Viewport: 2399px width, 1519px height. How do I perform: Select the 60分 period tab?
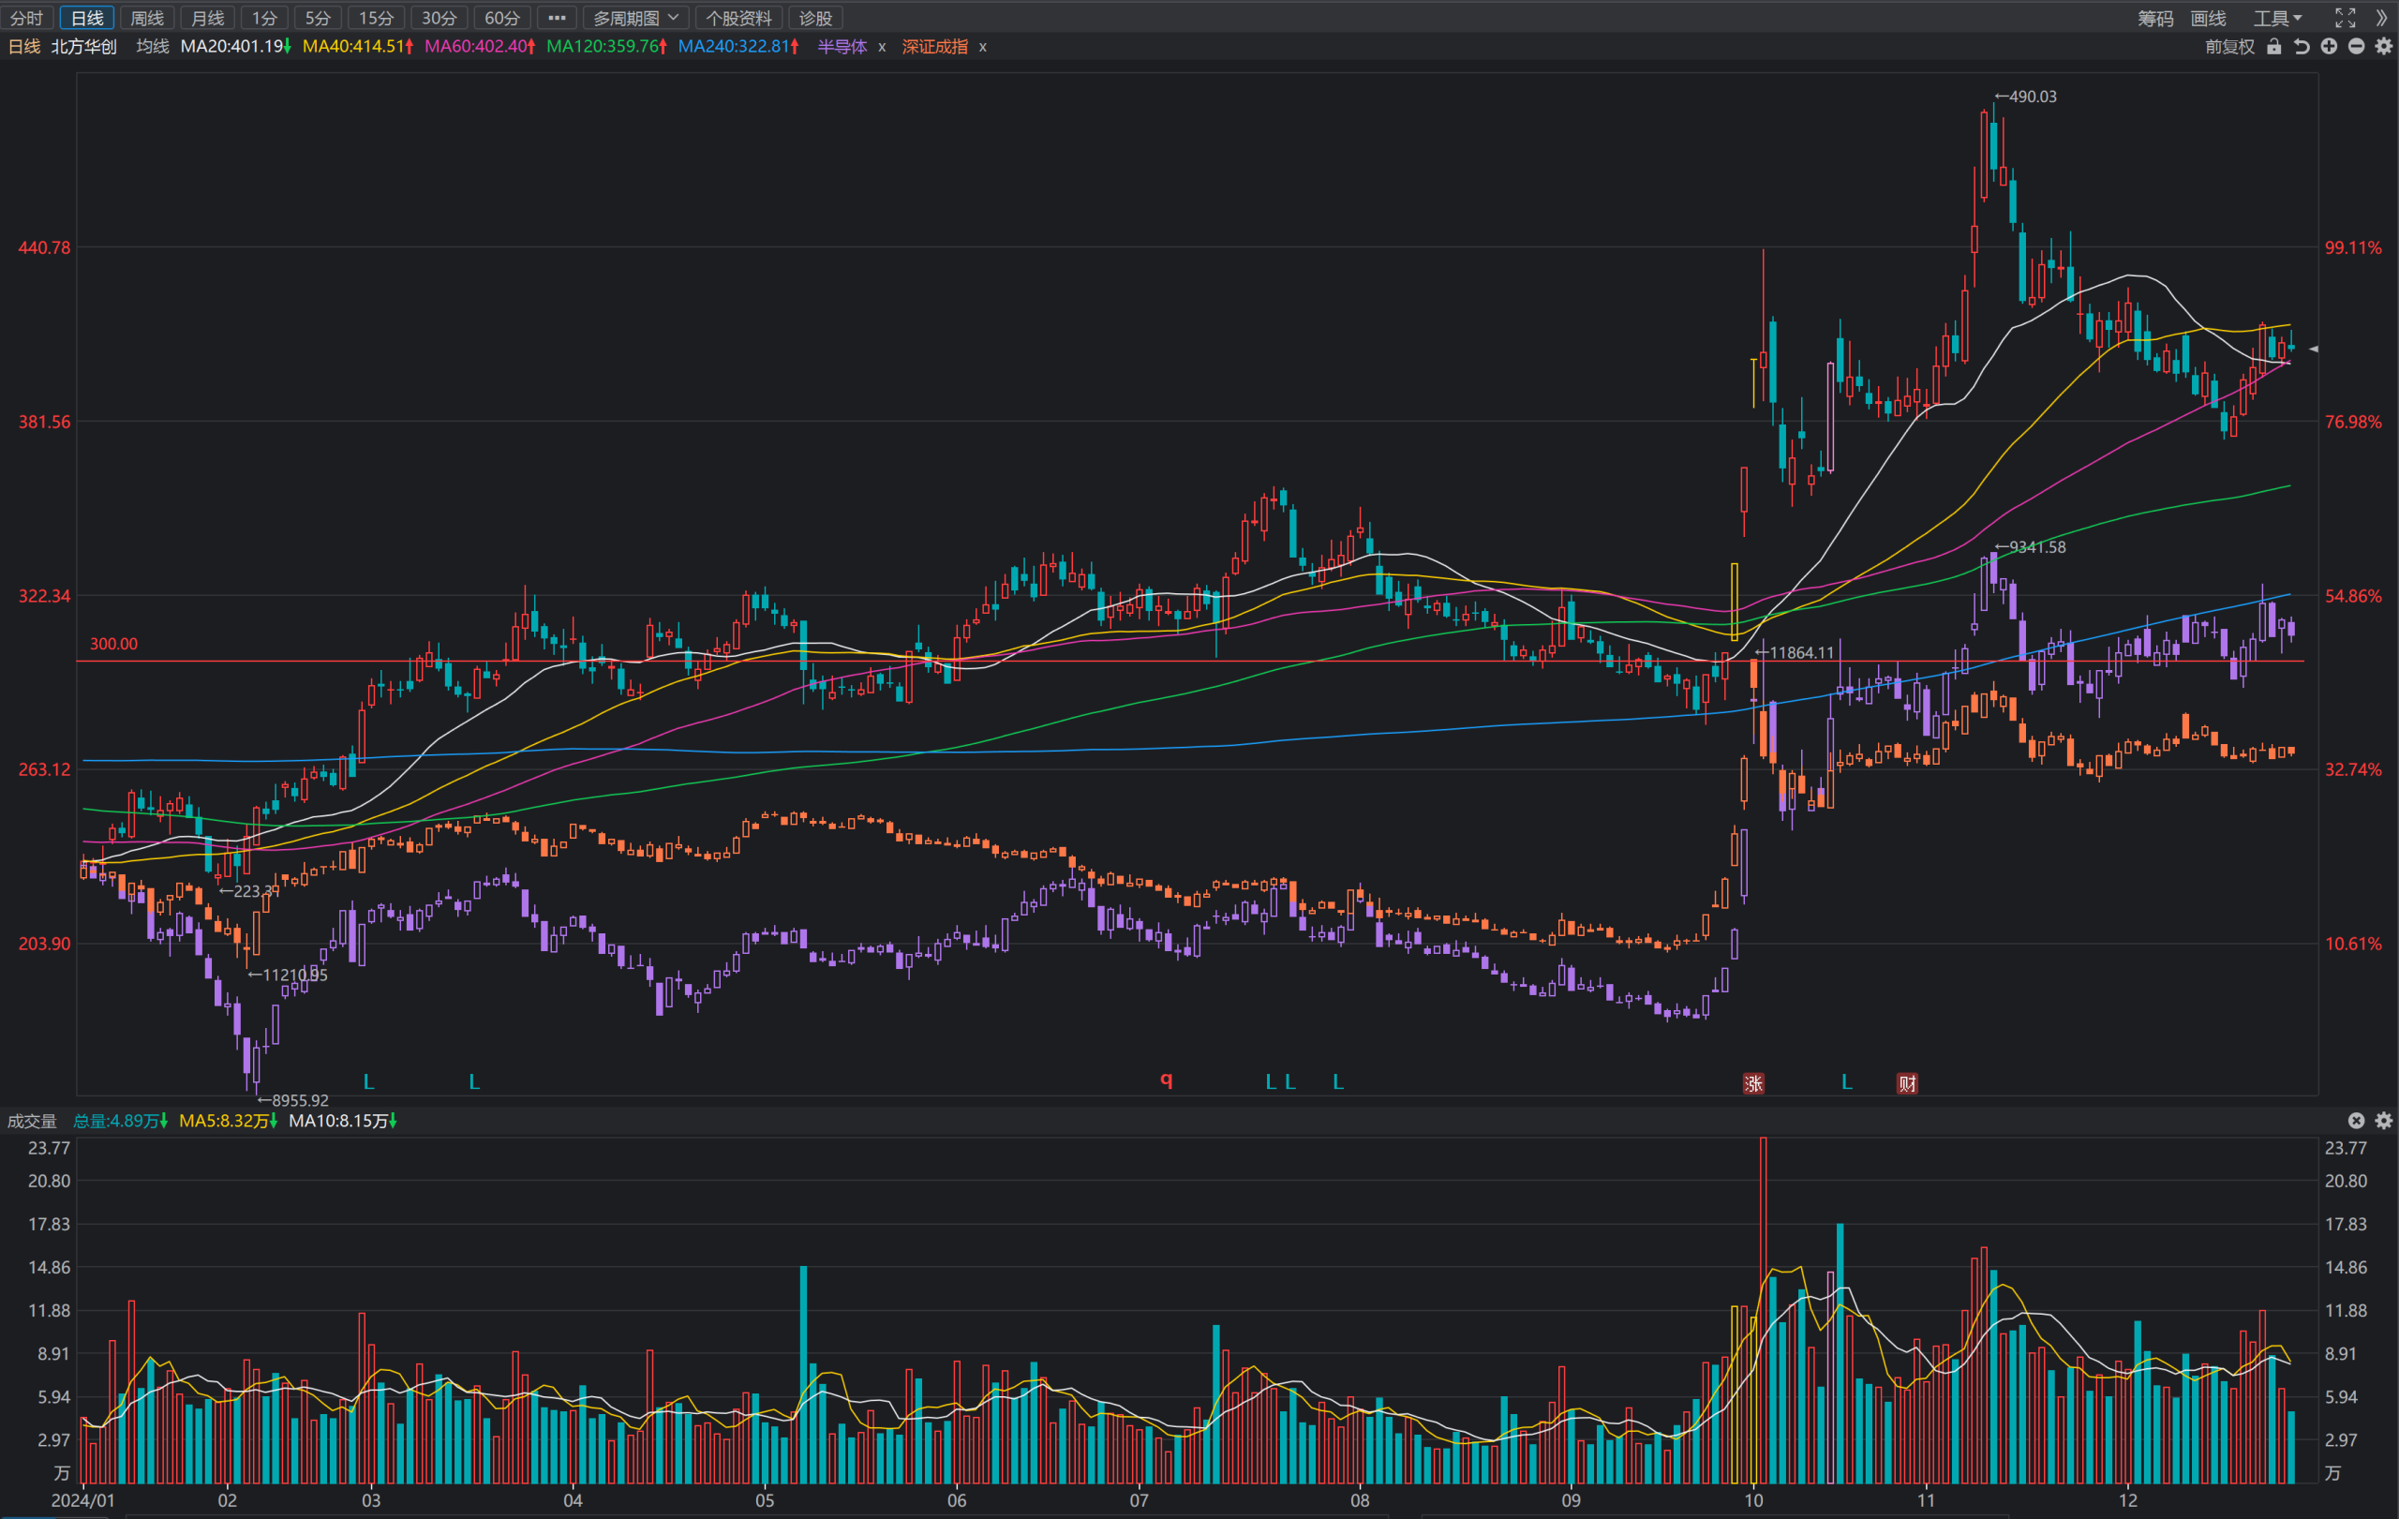coord(502,18)
